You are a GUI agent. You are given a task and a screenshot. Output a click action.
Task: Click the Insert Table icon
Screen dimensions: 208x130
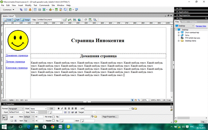click(35, 10)
